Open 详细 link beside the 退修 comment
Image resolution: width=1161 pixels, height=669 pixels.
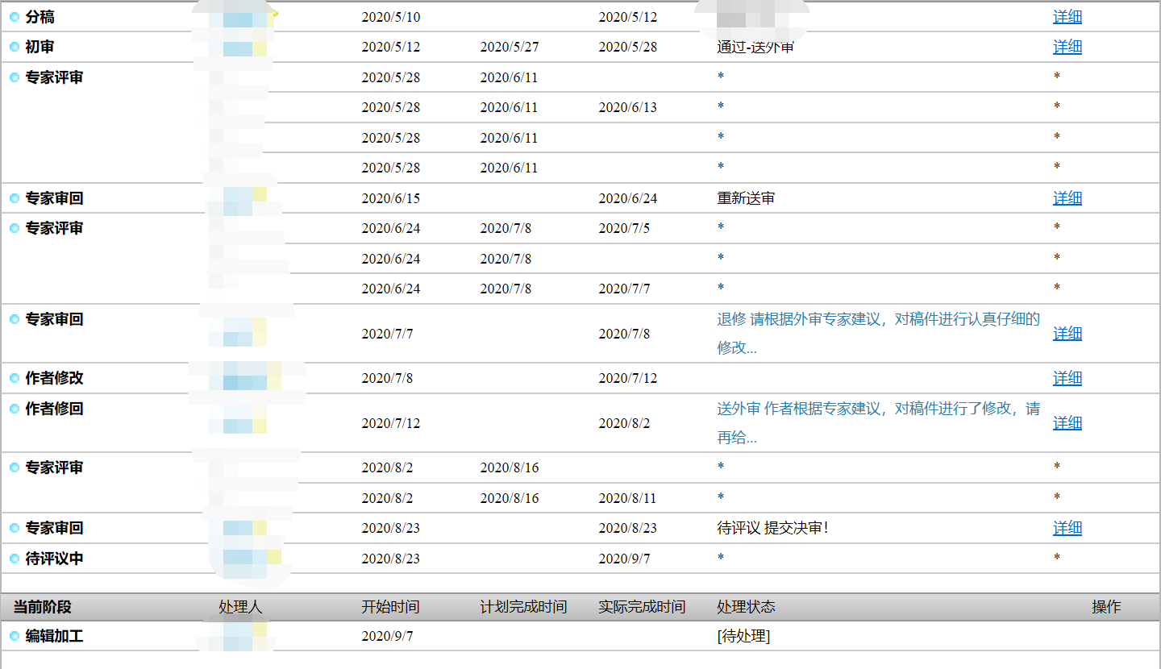(x=1067, y=334)
